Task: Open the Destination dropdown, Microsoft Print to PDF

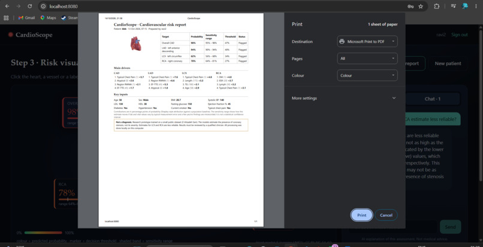Action: coord(367,41)
